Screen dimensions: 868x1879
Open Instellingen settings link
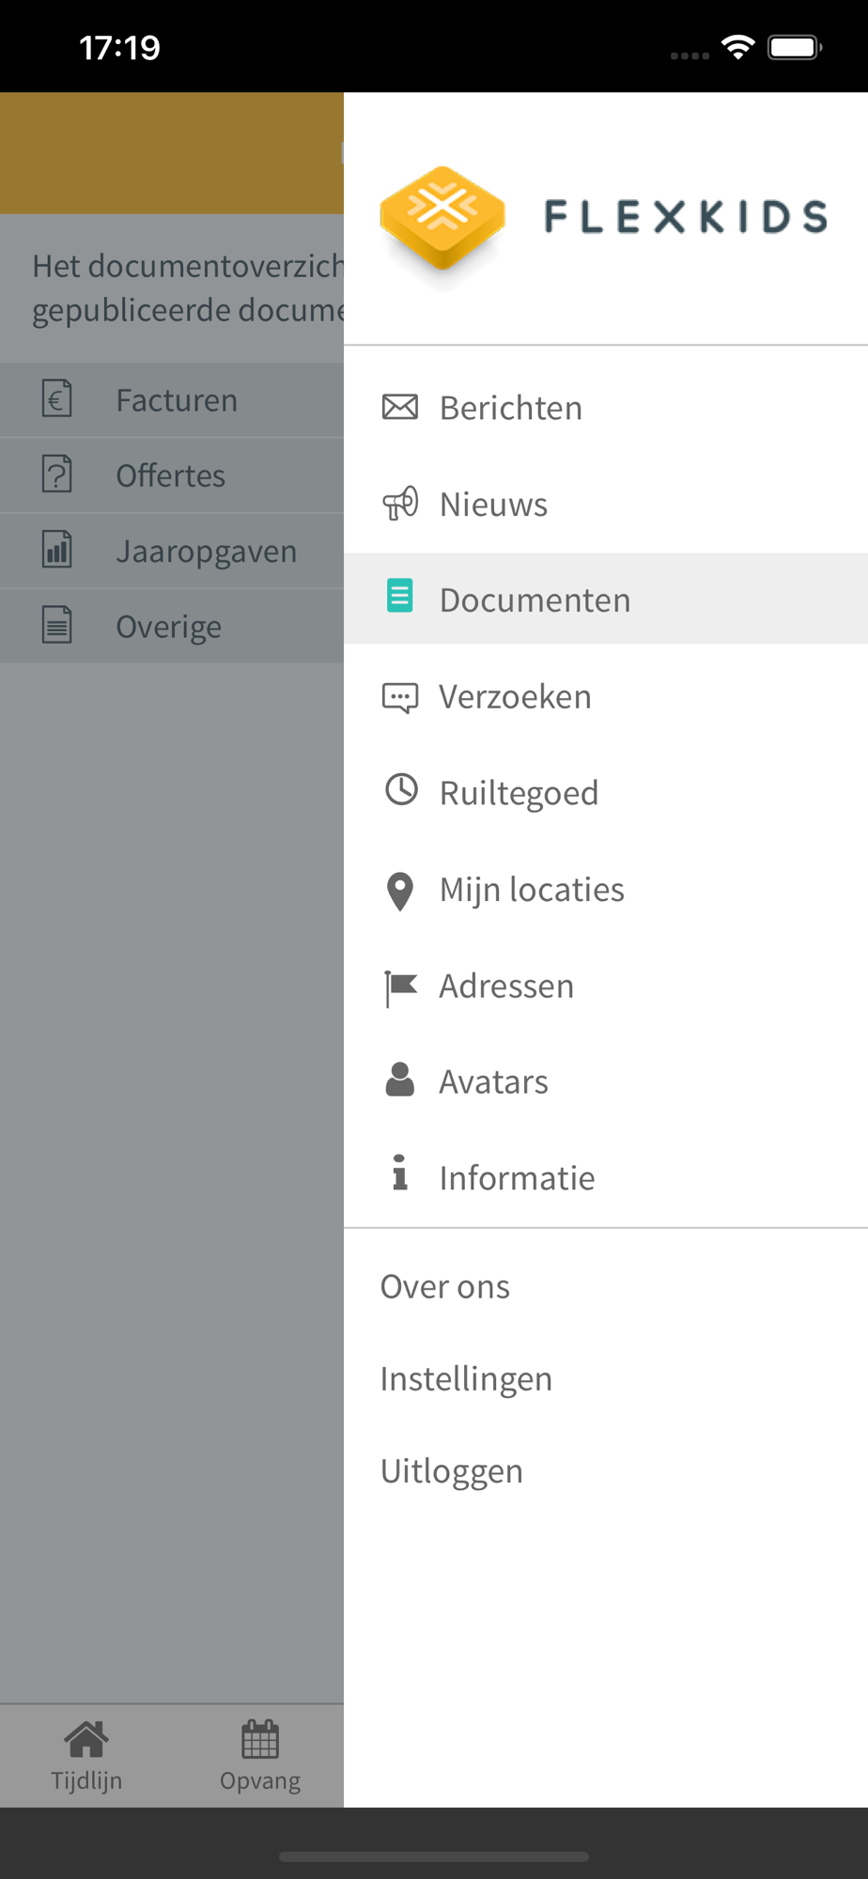click(466, 1379)
